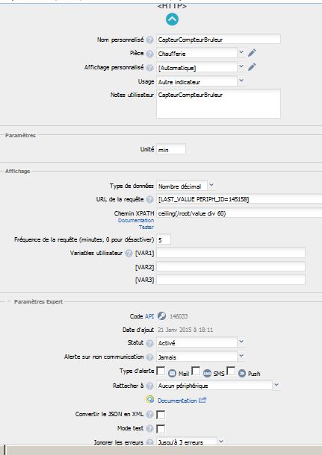The width and height of the screenshot is (322, 455).
Task: Open help icon next to Nom personnalisé
Action: click(149, 40)
